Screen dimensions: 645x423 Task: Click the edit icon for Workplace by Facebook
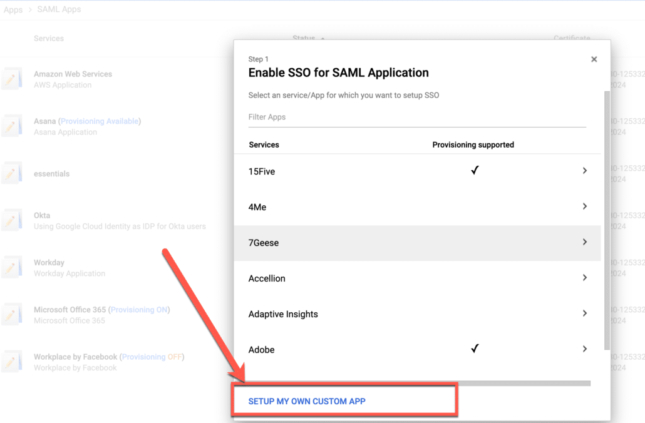coord(11,362)
